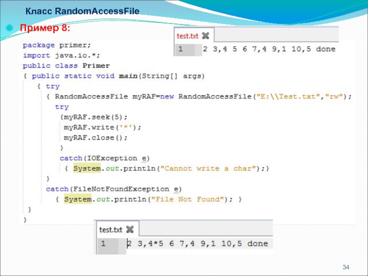Click the 'import java.io.*;' line

click(61, 55)
